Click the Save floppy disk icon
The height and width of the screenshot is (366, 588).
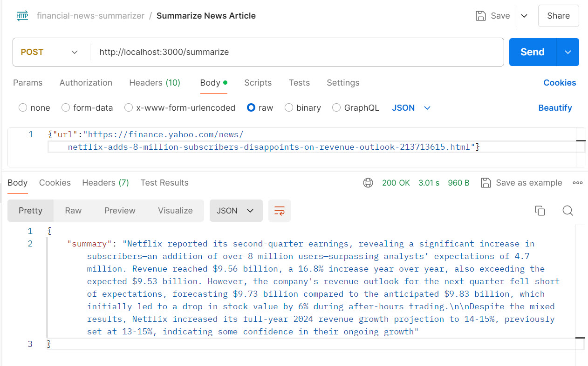(480, 16)
